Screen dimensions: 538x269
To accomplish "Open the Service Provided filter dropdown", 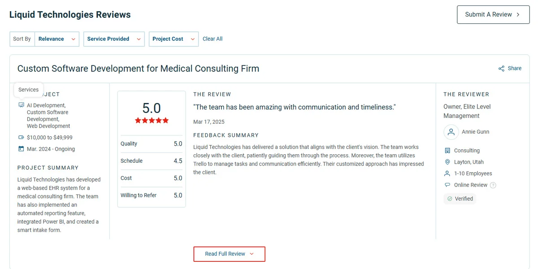I will pyautogui.click(x=114, y=39).
